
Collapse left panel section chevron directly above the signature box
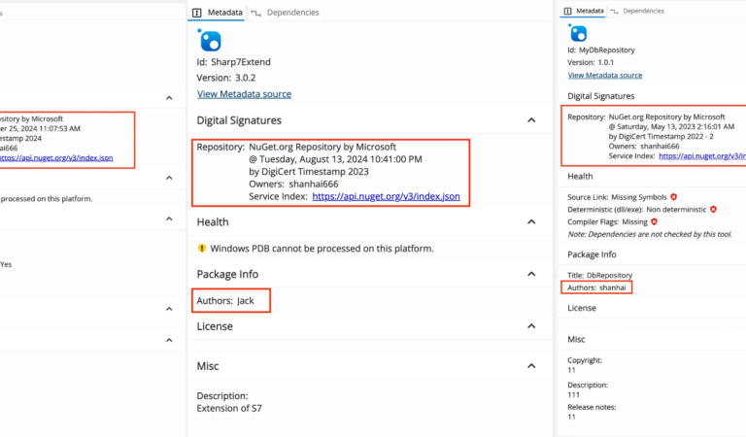[x=169, y=98]
